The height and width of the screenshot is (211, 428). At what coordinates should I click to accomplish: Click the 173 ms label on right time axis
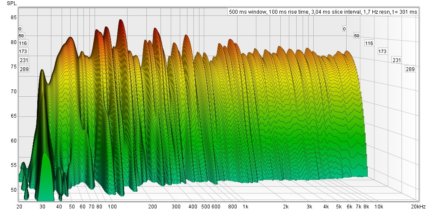pos(382,51)
